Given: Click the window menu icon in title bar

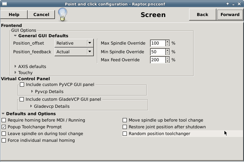Looking at the screenshot, I should point(4,4).
